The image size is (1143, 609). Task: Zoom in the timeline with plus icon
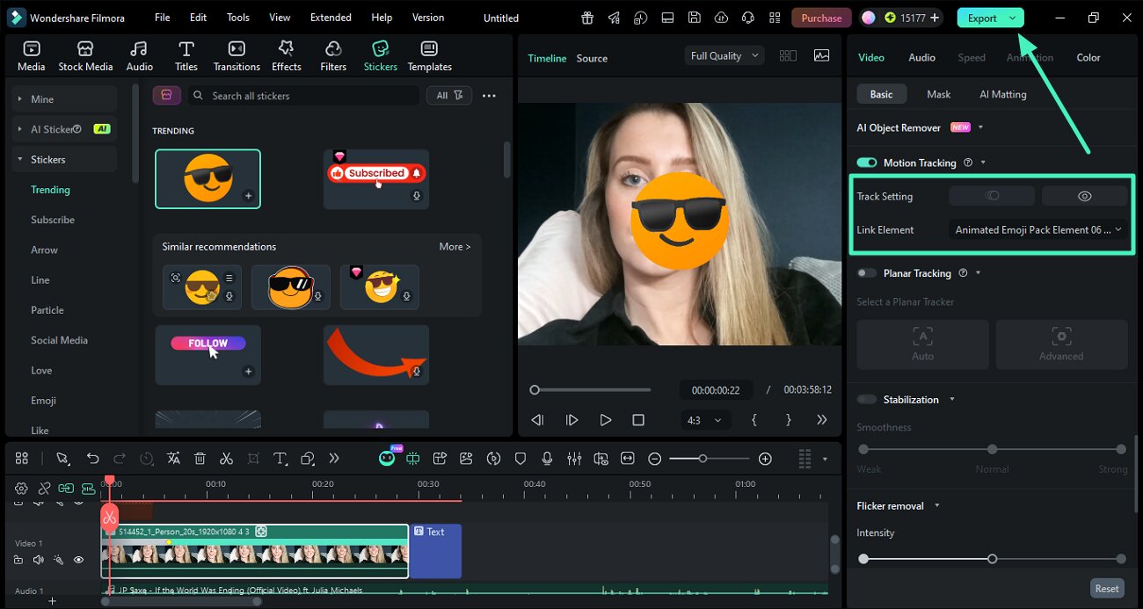[765, 458]
